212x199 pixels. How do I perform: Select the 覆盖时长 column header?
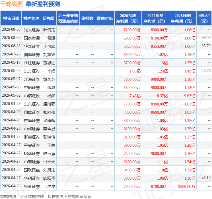click(x=105, y=18)
